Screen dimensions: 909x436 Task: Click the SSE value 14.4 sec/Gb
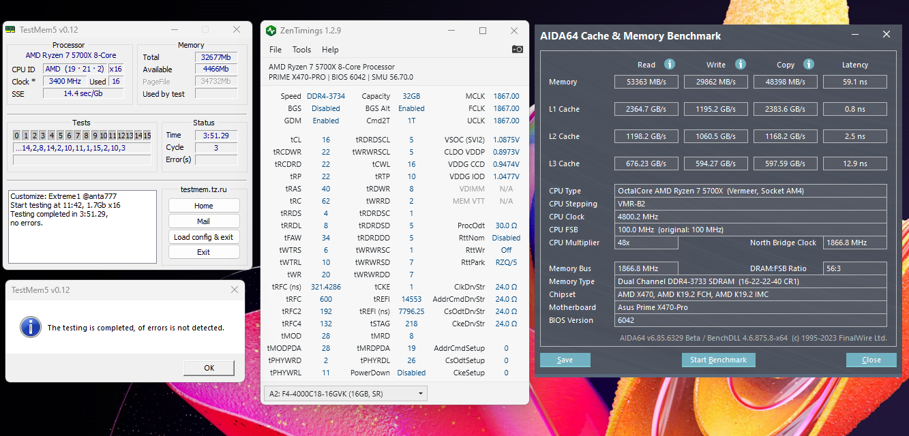pyautogui.click(x=83, y=93)
